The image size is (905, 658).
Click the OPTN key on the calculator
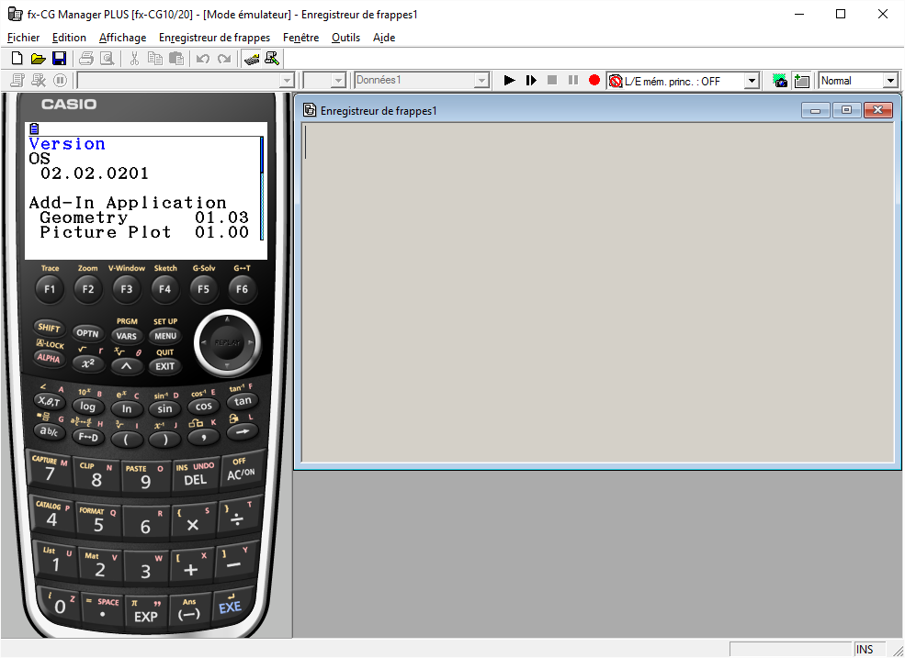[87, 333]
